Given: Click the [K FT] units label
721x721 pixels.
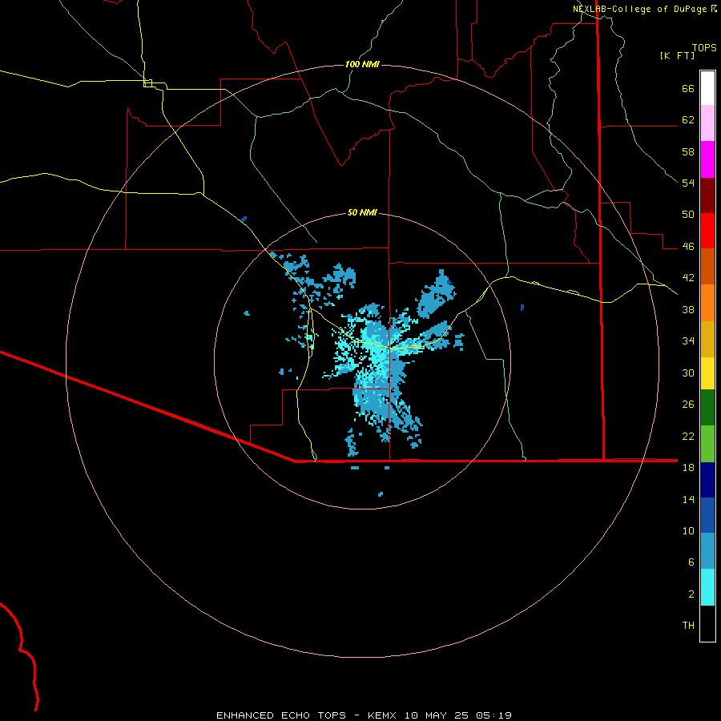Looking at the screenshot, I should tap(677, 56).
